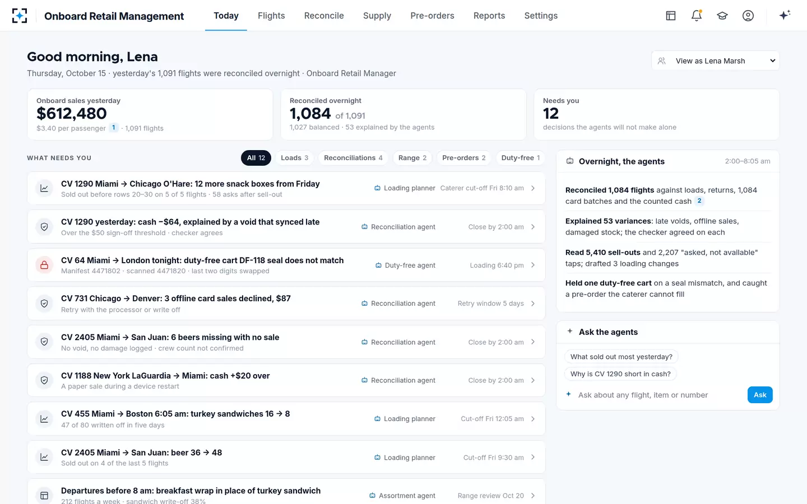Viewport: 807px width, 504px height.
Task: Open the Settings tab
Action: (x=541, y=16)
